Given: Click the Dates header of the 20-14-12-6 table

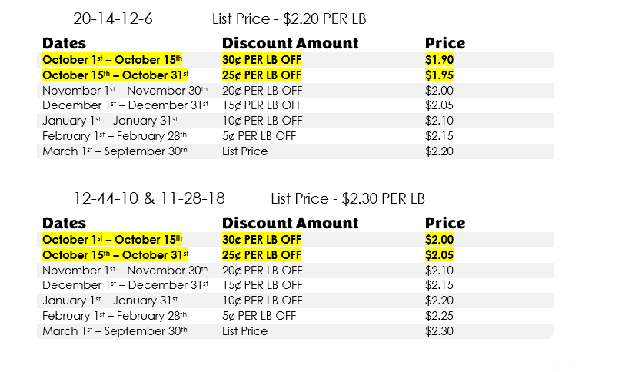Looking at the screenshot, I should coord(64,43).
